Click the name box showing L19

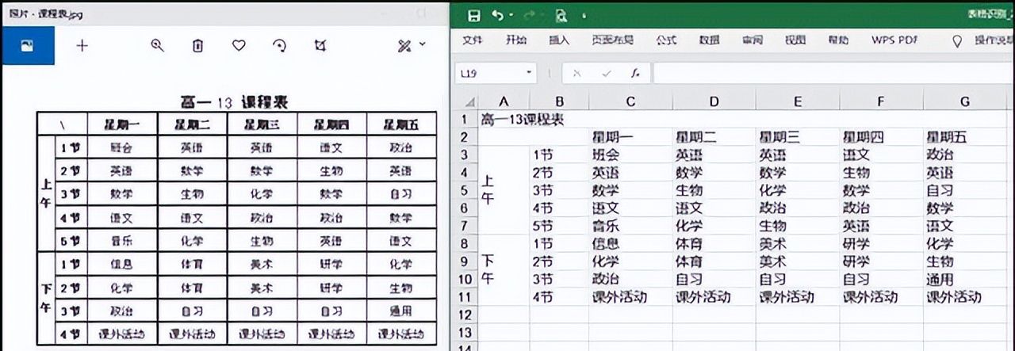pyautogui.click(x=490, y=73)
